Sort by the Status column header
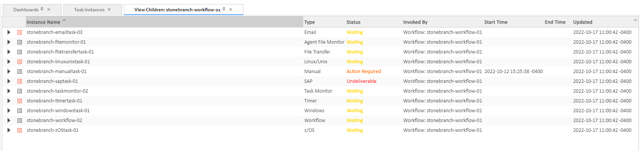Viewport: 640px width, 151px height. [353, 22]
